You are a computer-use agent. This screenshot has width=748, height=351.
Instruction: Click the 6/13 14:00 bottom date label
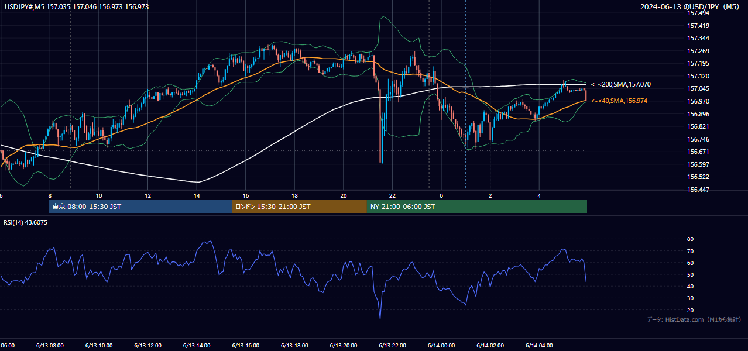[x=197, y=346]
